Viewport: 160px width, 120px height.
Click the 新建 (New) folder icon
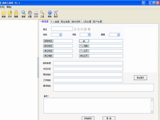pyautogui.click(x=4, y=13)
